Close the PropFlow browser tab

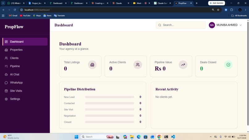[191, 3]
